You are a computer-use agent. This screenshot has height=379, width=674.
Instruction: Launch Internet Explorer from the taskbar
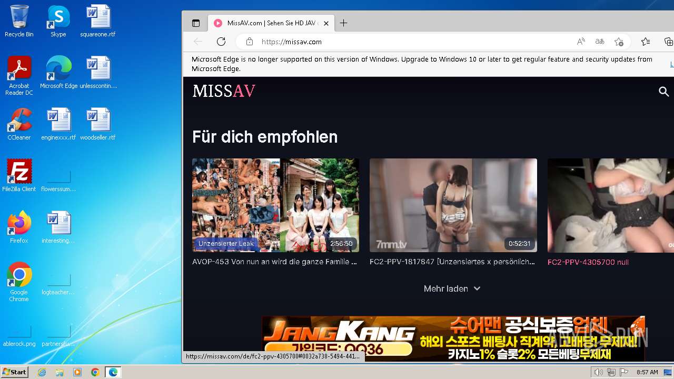[42, 372]
